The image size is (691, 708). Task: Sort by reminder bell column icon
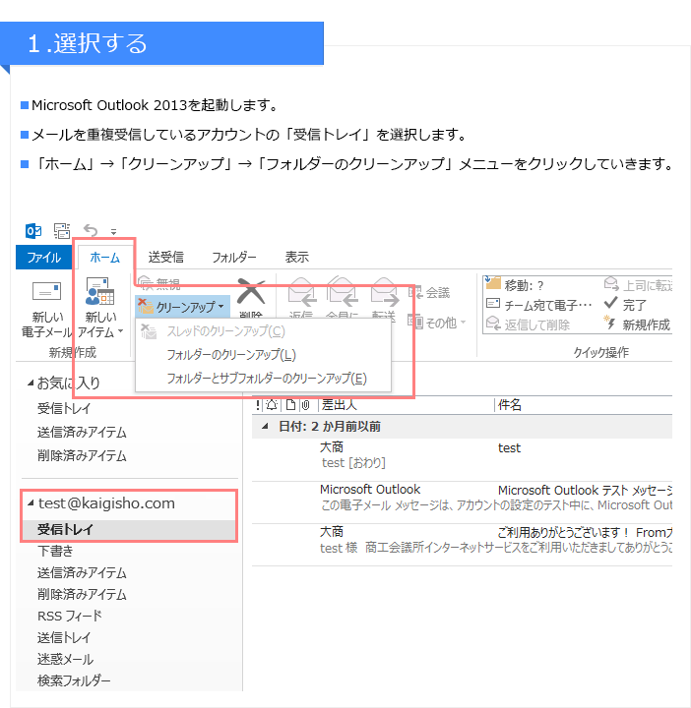point(272,404)
